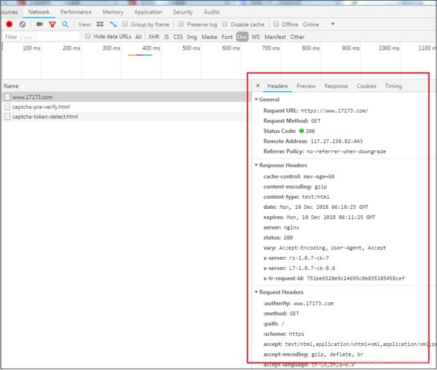
Task: Filter requests by Other
Action: pyautogui.click(x=297, y=37)
